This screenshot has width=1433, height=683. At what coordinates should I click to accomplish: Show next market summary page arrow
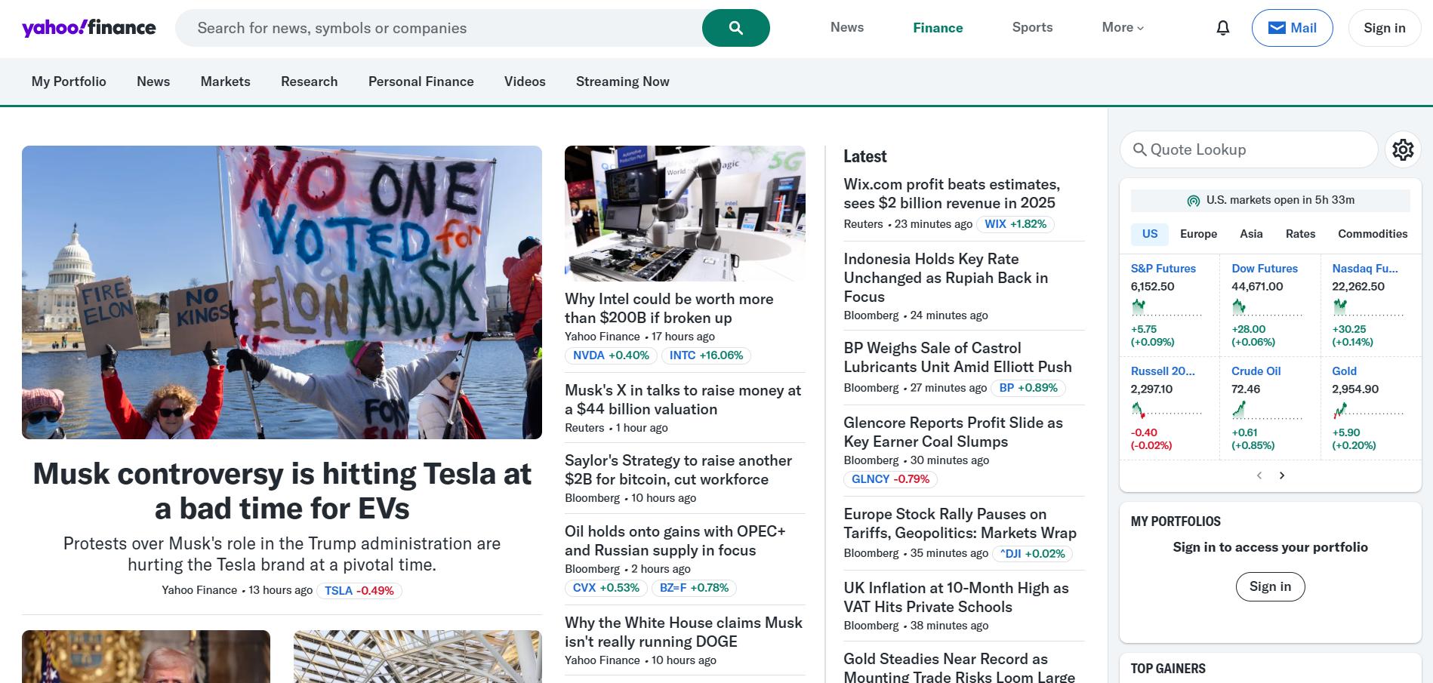pyautogui.click(x=1281, y=475)
